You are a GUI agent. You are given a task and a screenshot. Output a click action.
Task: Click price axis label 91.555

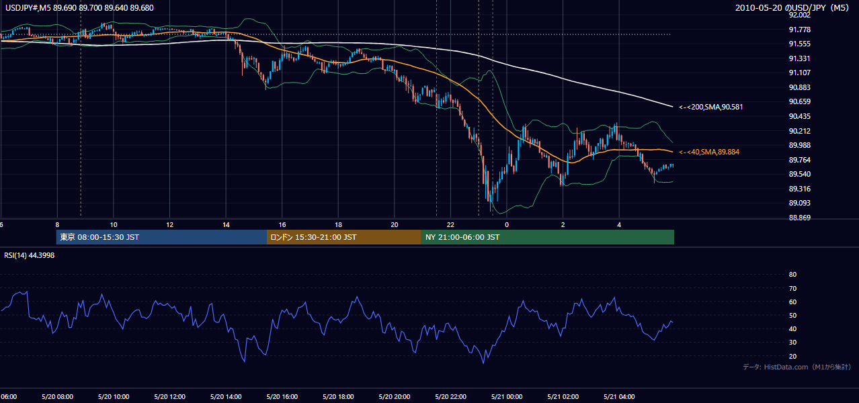[x=799, y=44]
